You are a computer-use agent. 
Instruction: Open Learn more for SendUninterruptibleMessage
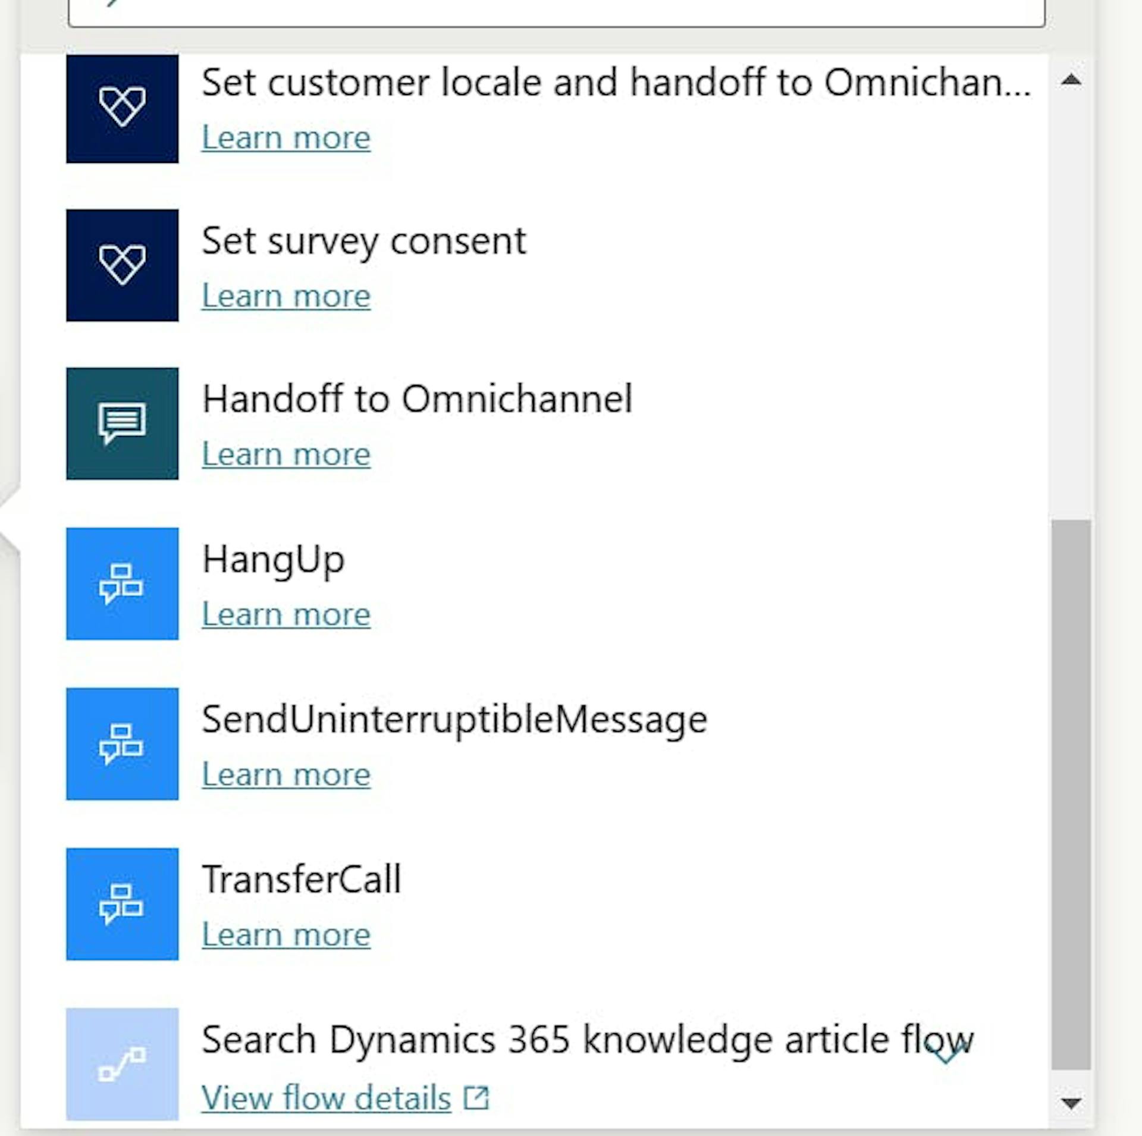tap(285, 774)
